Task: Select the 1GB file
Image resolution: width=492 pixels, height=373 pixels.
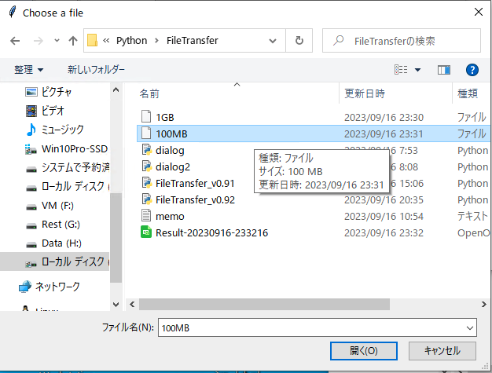Action: 165,117
